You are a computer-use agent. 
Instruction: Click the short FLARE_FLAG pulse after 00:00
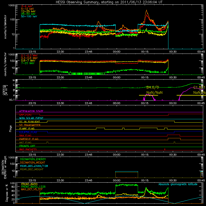(x=123, y=128)
